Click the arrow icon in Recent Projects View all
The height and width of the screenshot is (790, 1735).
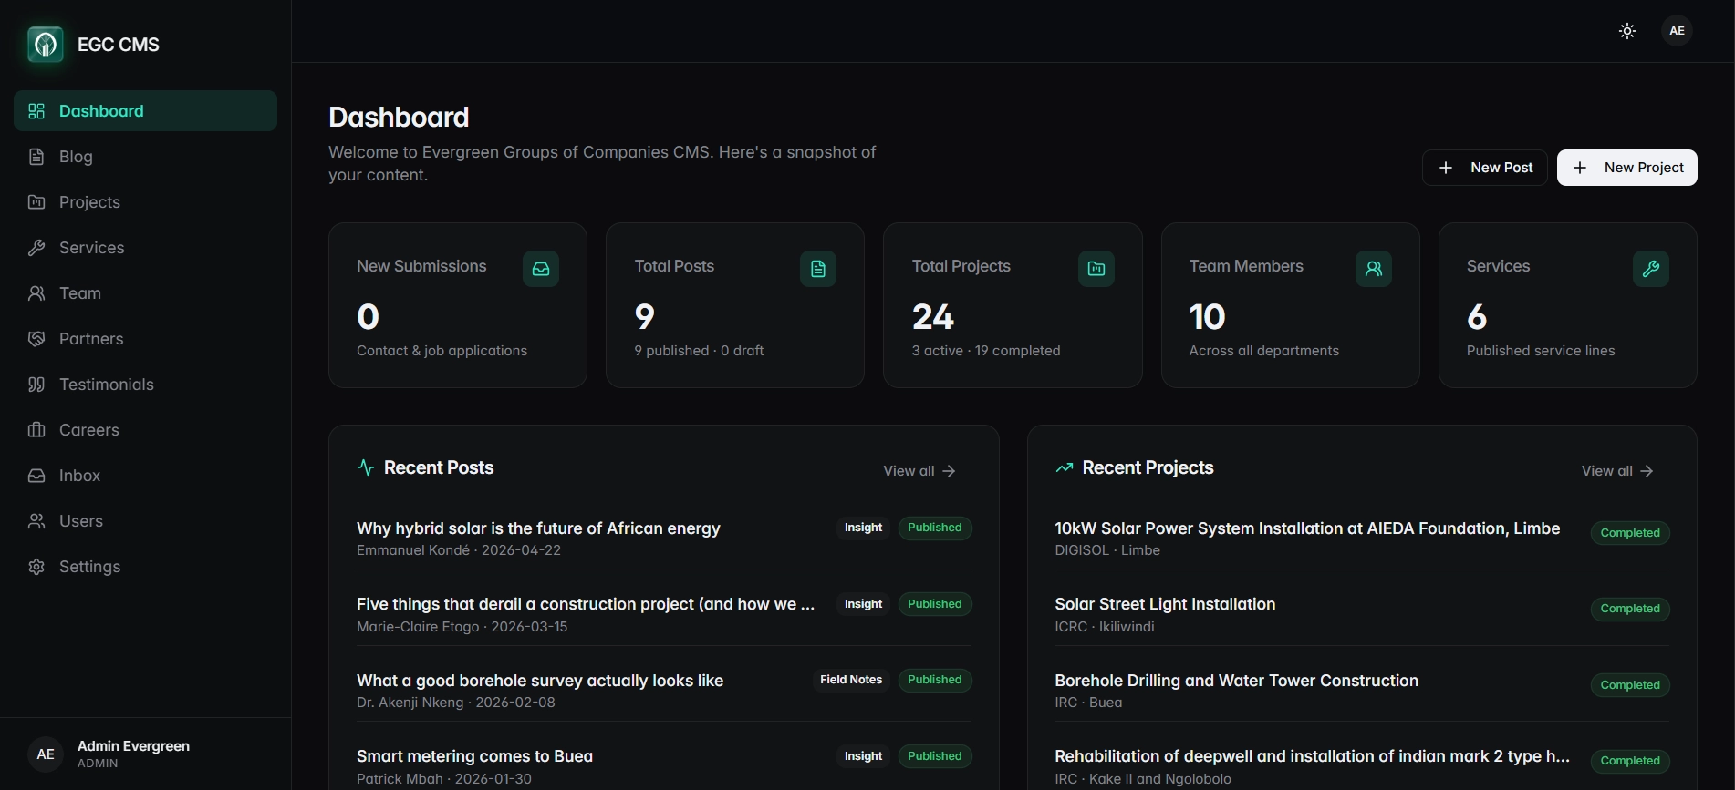[1647, 471]
